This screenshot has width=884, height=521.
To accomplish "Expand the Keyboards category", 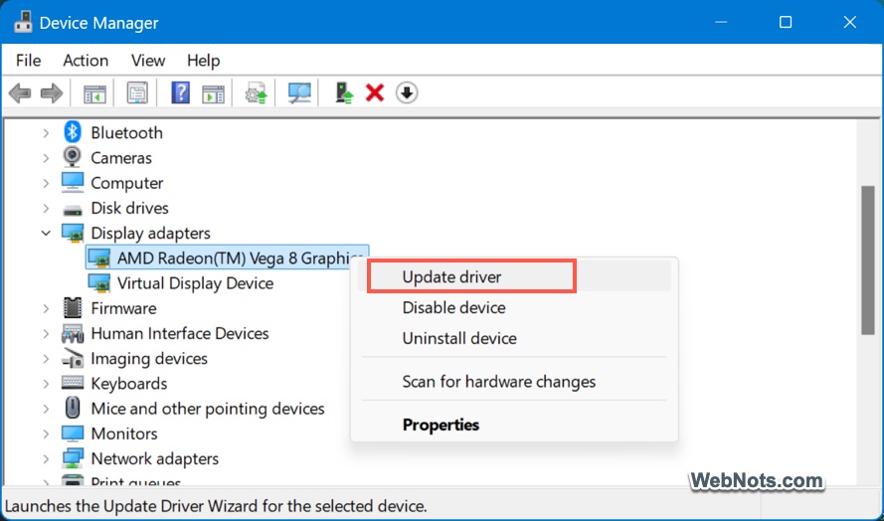I will pyautogui.click(x=46, y=384).
